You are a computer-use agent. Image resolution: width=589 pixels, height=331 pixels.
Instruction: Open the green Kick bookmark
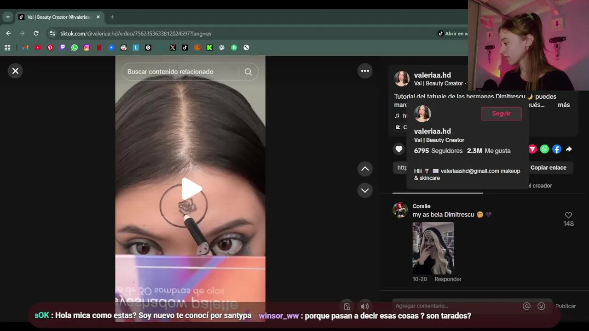[209, 47]
